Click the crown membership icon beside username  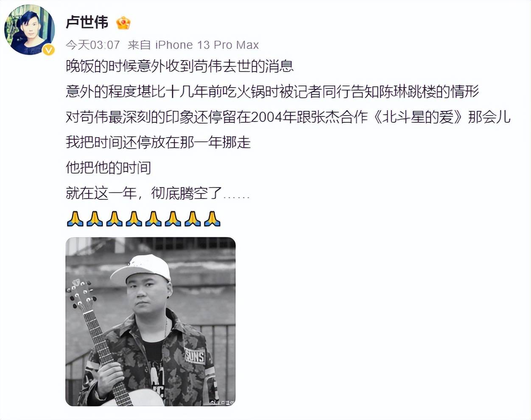click(123, 23)
